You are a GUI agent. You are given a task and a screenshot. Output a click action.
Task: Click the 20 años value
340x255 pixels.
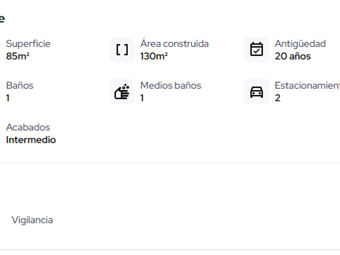pyautogui.click(x=293, y=56)
